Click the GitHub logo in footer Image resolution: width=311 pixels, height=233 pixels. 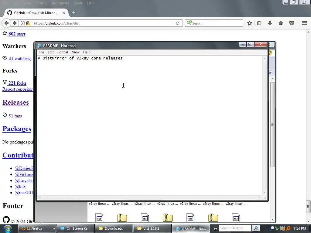click(6, 220)
